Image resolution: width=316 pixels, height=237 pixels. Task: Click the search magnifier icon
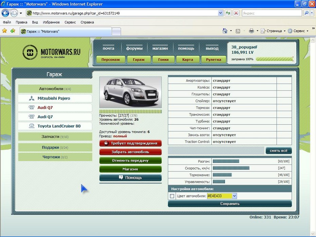tap(306, 13)
